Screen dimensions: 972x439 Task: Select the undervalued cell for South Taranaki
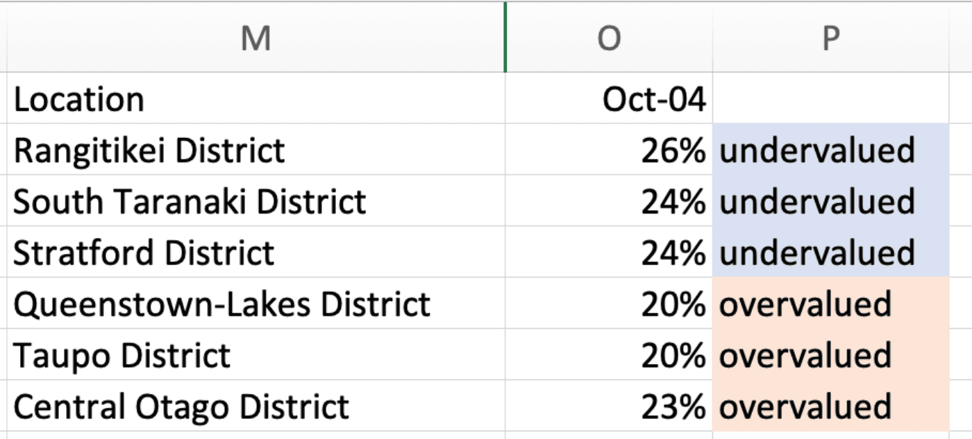tap(830, 202)
